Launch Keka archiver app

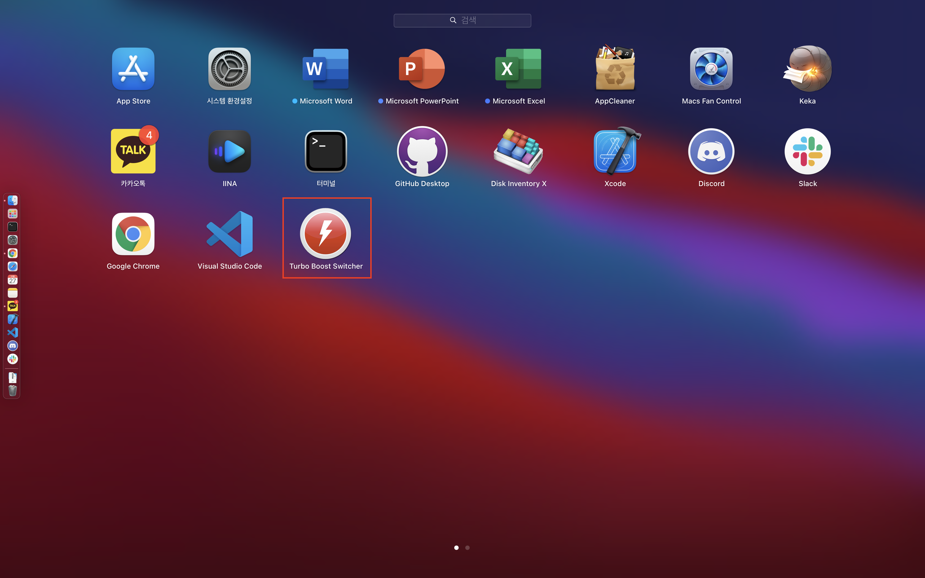[807, 69]
